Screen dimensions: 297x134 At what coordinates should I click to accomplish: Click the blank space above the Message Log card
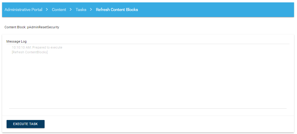click(179, 27)
